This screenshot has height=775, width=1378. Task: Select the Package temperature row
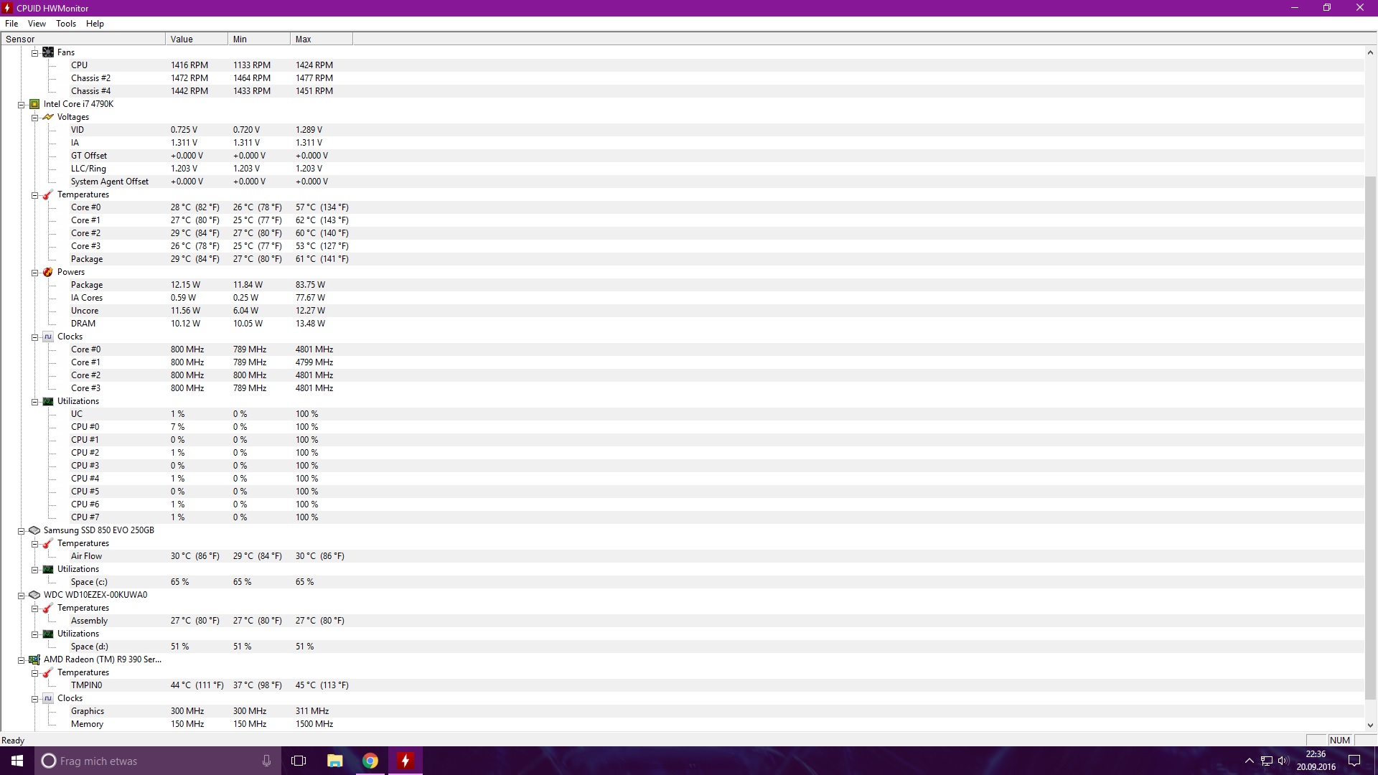[87, 259]
